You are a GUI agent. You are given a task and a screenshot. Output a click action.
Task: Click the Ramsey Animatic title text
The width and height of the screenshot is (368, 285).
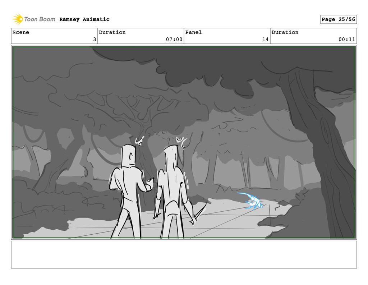84,19
